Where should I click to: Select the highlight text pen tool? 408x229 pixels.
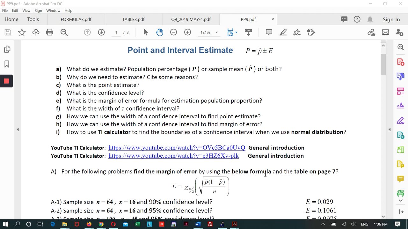click(283, 32)
